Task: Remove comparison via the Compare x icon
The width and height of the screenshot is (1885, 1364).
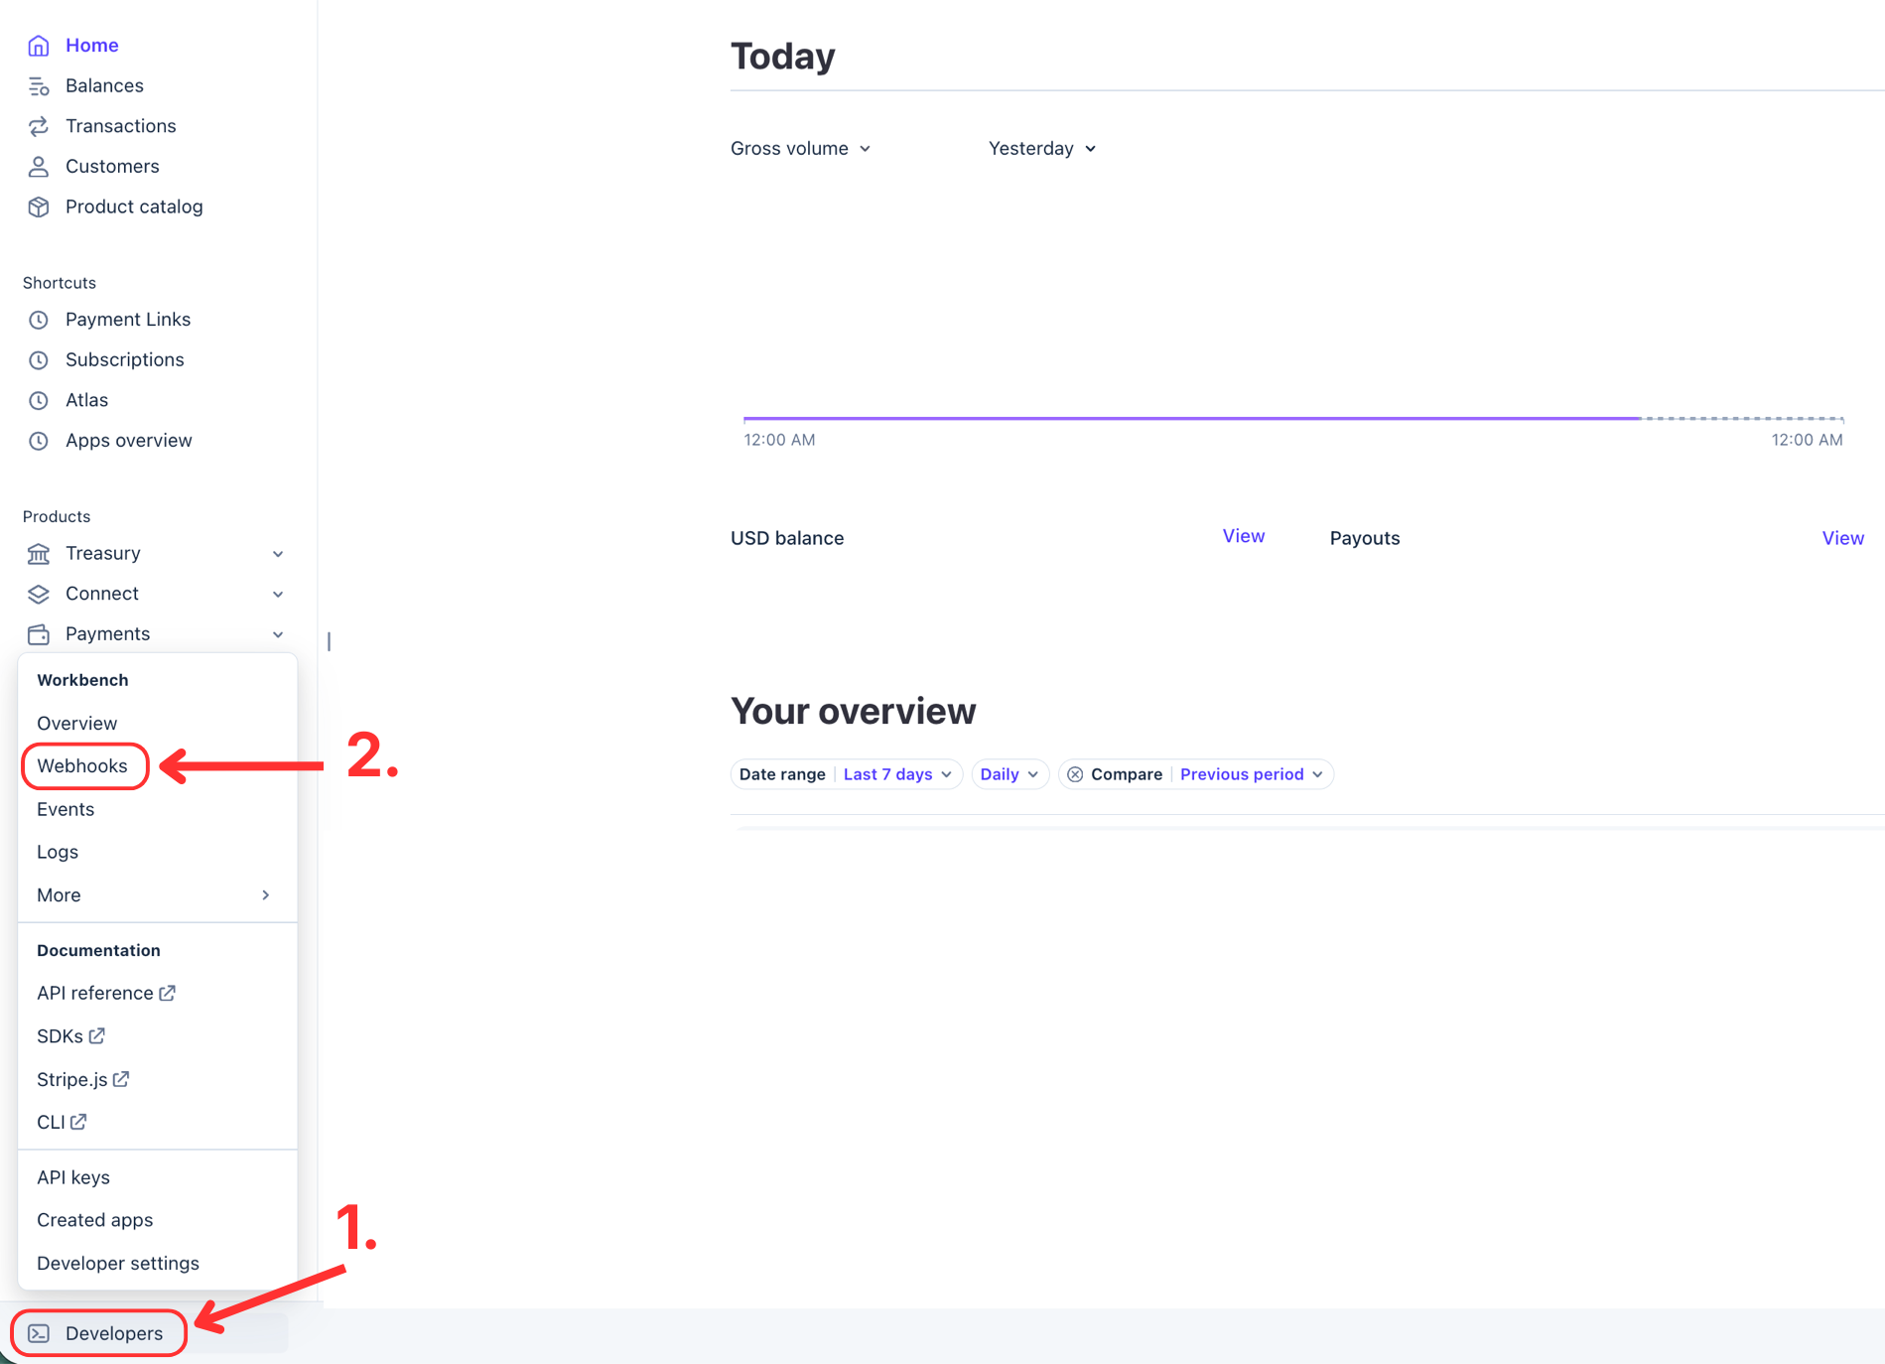Action: click(1075, 774)
